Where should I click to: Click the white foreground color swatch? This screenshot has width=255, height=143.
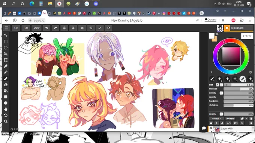(x=211, y=36)
